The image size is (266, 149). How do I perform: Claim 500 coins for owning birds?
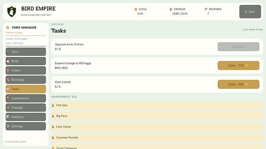238,84
